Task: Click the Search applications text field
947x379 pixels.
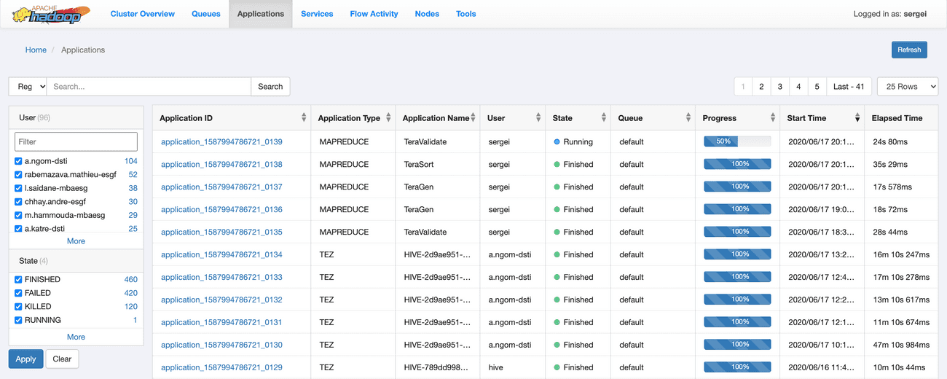Action: tap(149, 87)
